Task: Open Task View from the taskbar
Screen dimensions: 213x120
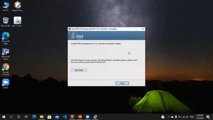Action: point(26,117)
